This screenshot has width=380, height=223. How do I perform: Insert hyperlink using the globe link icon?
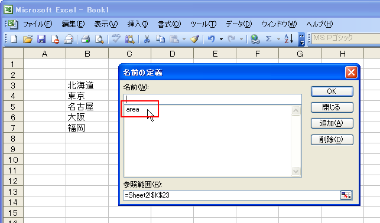coord(255,39)
